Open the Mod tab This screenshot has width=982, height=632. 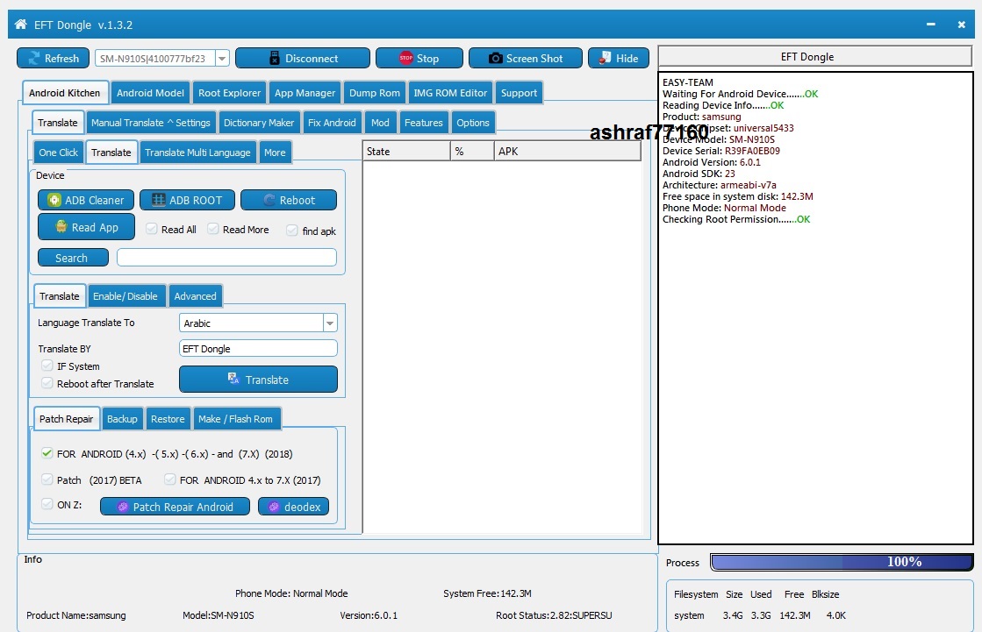click(x=380, y=123)
